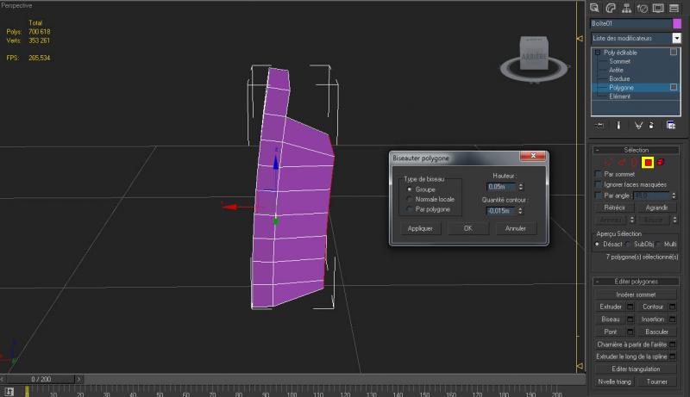Check Ignorer faces masquées option

pyautogui.click(x=599, y=184)
